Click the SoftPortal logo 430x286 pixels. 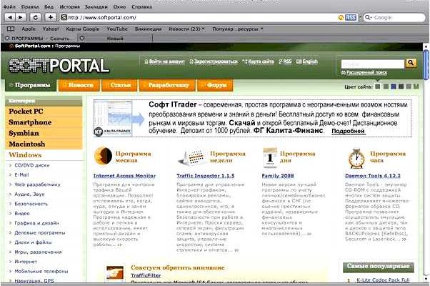(60, 66)
